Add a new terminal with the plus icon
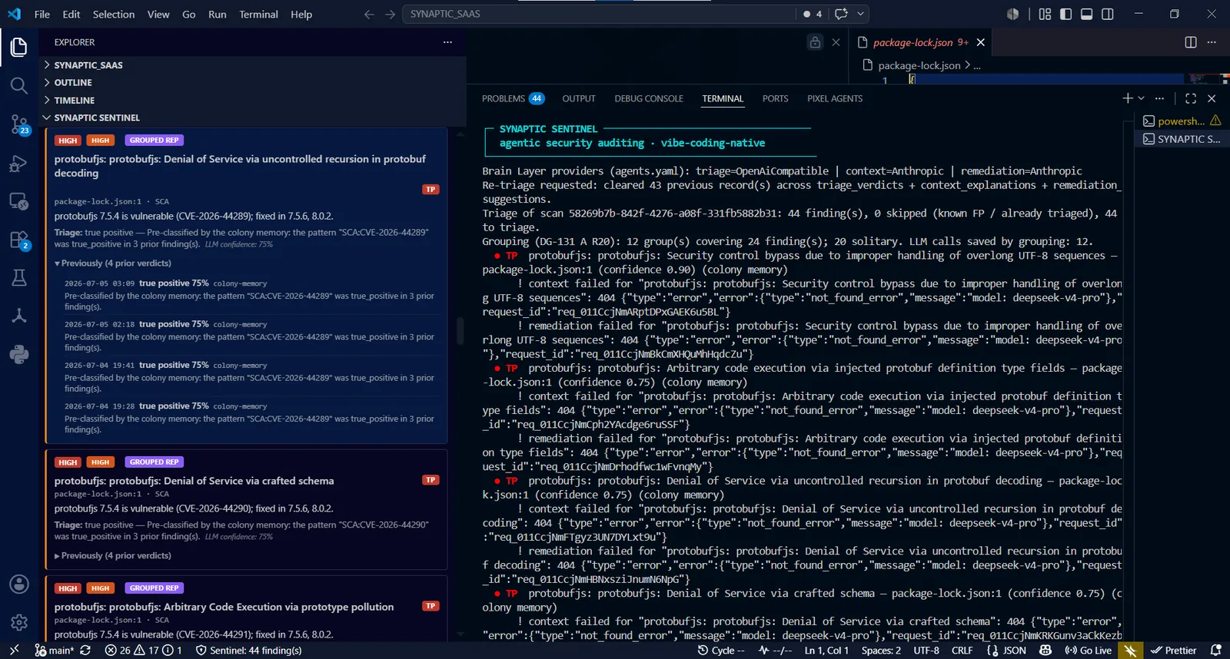The height and width of the screenshot is (659, 1230). [1127, 98]
